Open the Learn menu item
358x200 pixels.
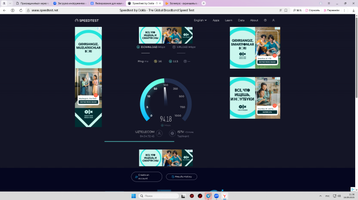click(228, 20)
